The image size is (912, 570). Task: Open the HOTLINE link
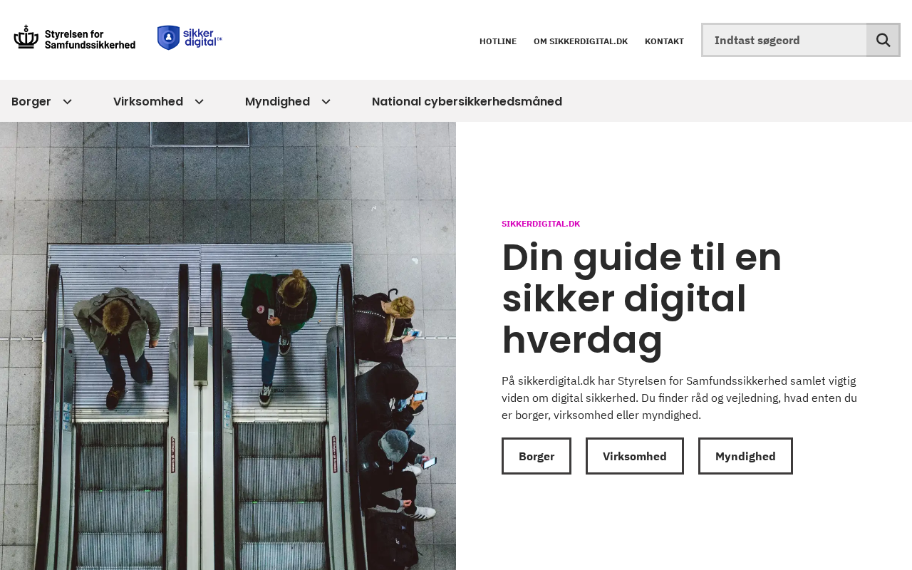498,41
